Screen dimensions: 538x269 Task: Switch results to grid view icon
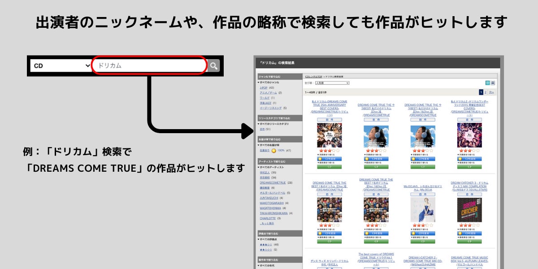point(488,83)
